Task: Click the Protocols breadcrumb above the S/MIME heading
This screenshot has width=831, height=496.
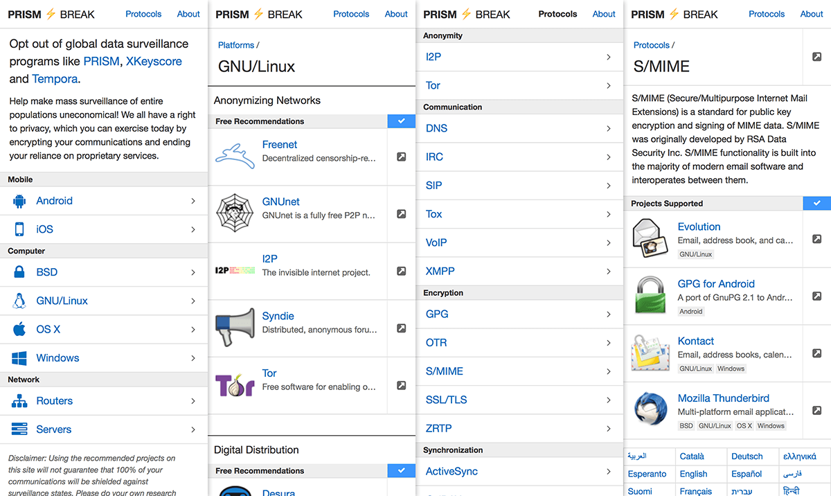Action: [652, 45]
